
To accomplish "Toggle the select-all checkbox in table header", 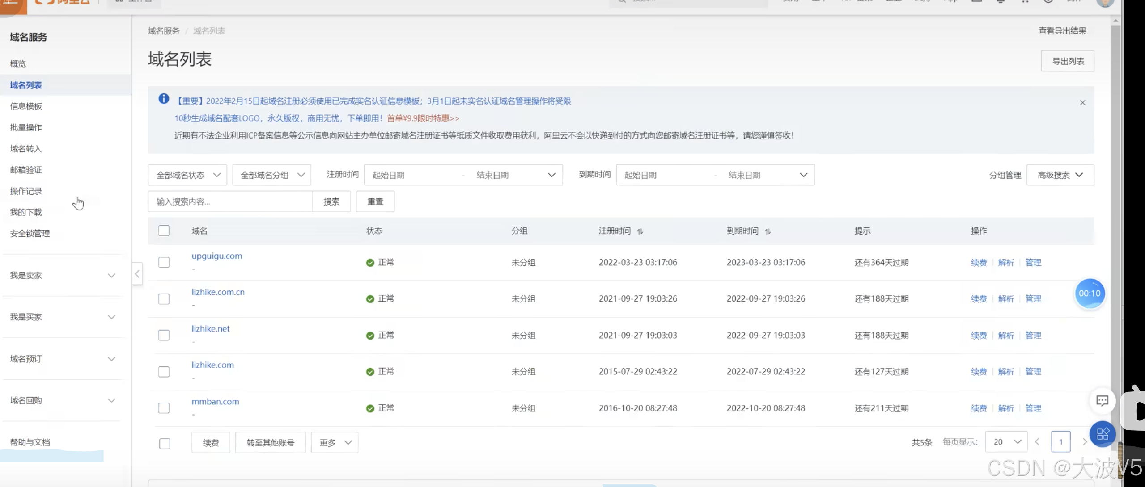I will (x=164, y=231).
